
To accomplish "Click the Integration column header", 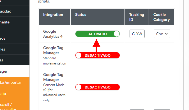I will [55, 17].
